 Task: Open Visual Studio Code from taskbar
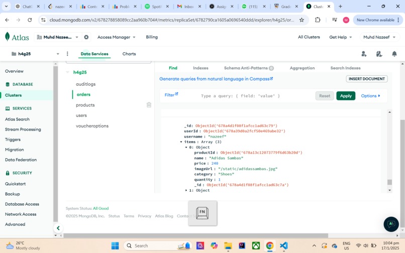point(283,245)
